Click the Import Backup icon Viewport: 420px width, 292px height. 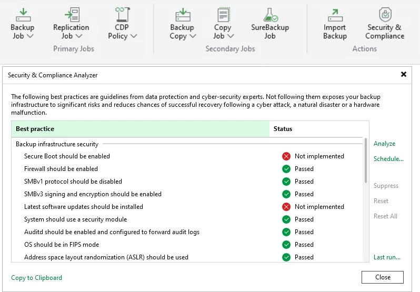[x=335, y=14]
